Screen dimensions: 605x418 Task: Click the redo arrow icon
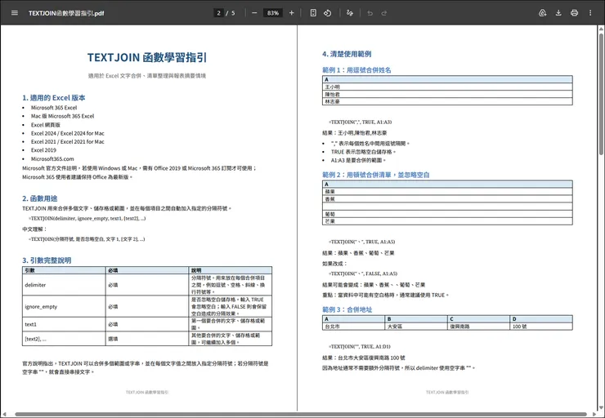(384, 13)
